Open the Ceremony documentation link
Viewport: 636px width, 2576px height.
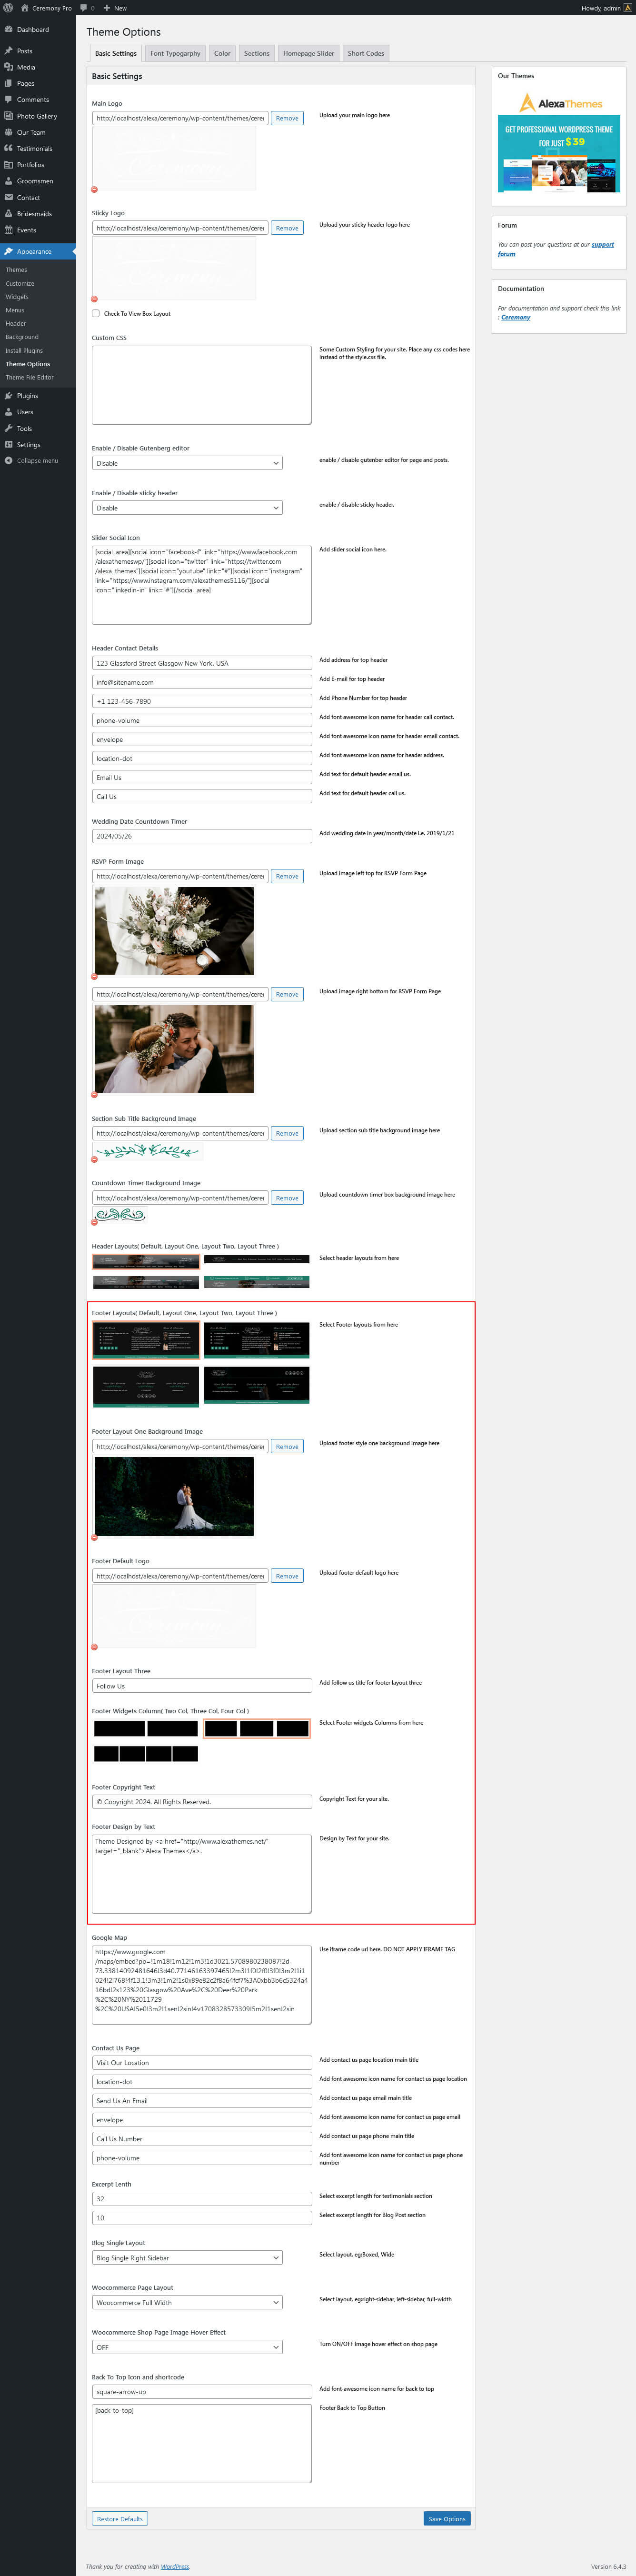click(x=516, y=317)
